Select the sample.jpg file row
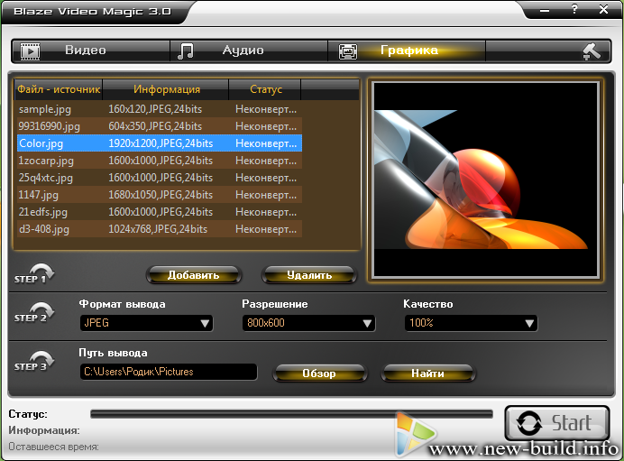Viewport: 624px width, 461px height. point(160,109)
